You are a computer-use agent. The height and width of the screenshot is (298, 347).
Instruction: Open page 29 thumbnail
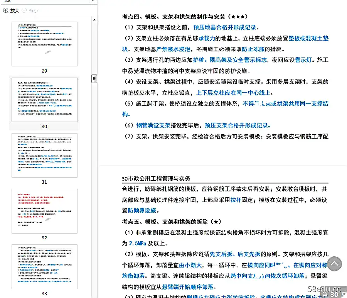44,44
